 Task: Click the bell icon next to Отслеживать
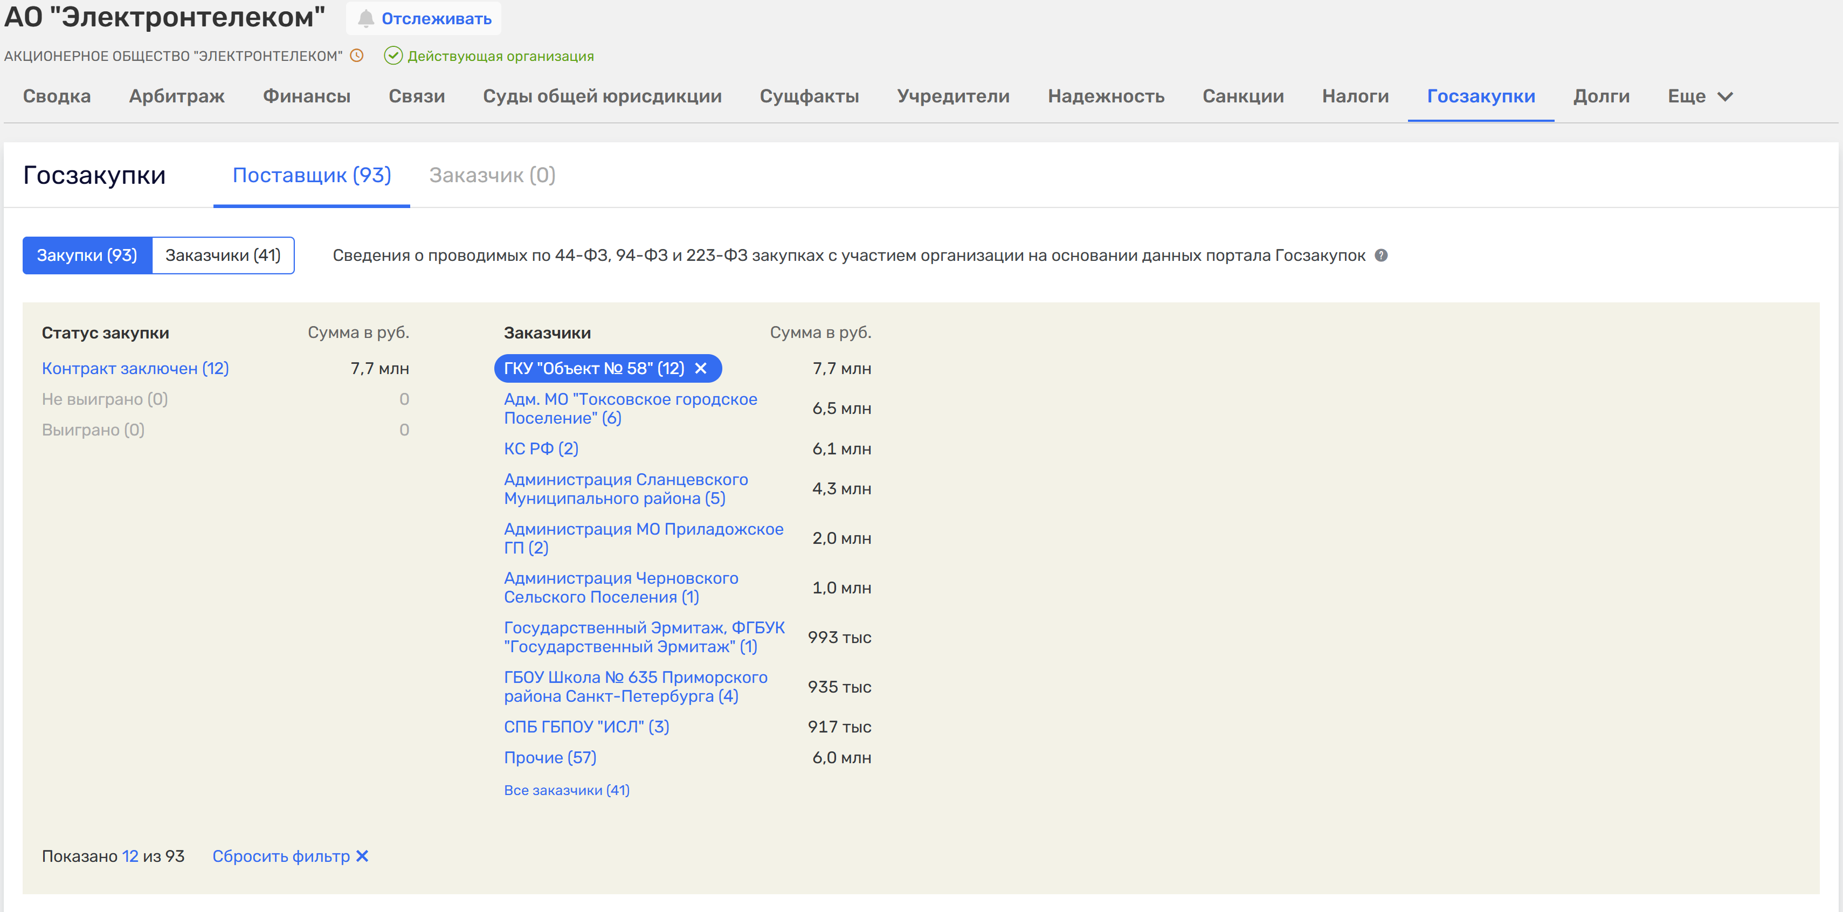pyautogui.click(x=365, y=19)
